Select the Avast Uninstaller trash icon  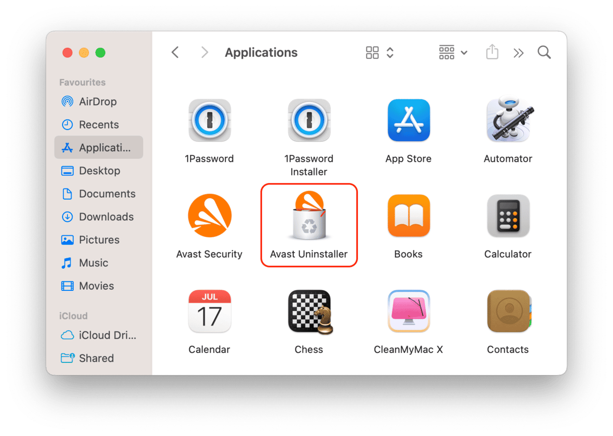[309, 215]
